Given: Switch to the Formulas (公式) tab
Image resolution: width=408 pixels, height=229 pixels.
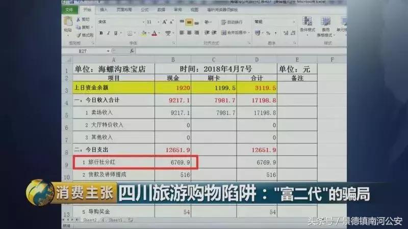Looking at the screenshot, I should tap(145, 10).
